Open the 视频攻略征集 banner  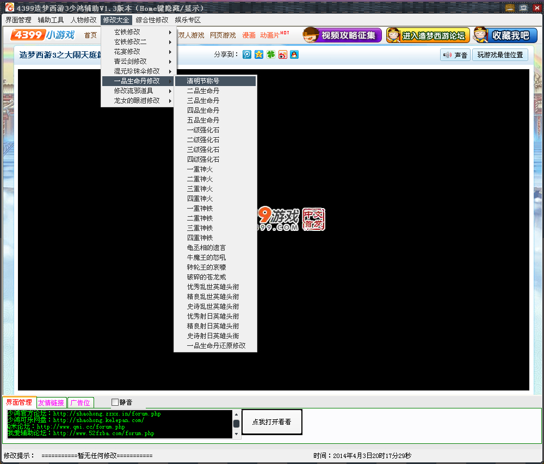point(342,35)
